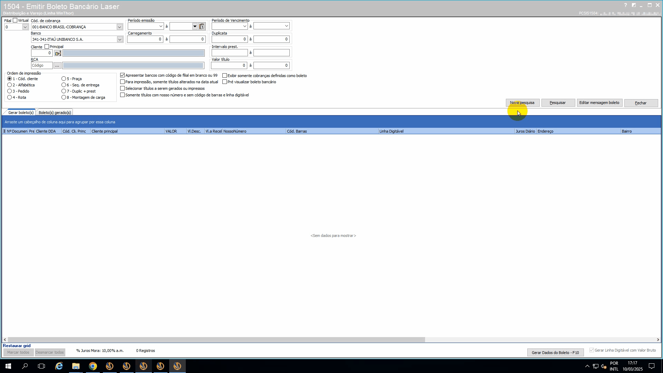Check Selecionar títulos a serem gerados ou impressos
This screenshot has height=373, width=663.
(123, 88)
